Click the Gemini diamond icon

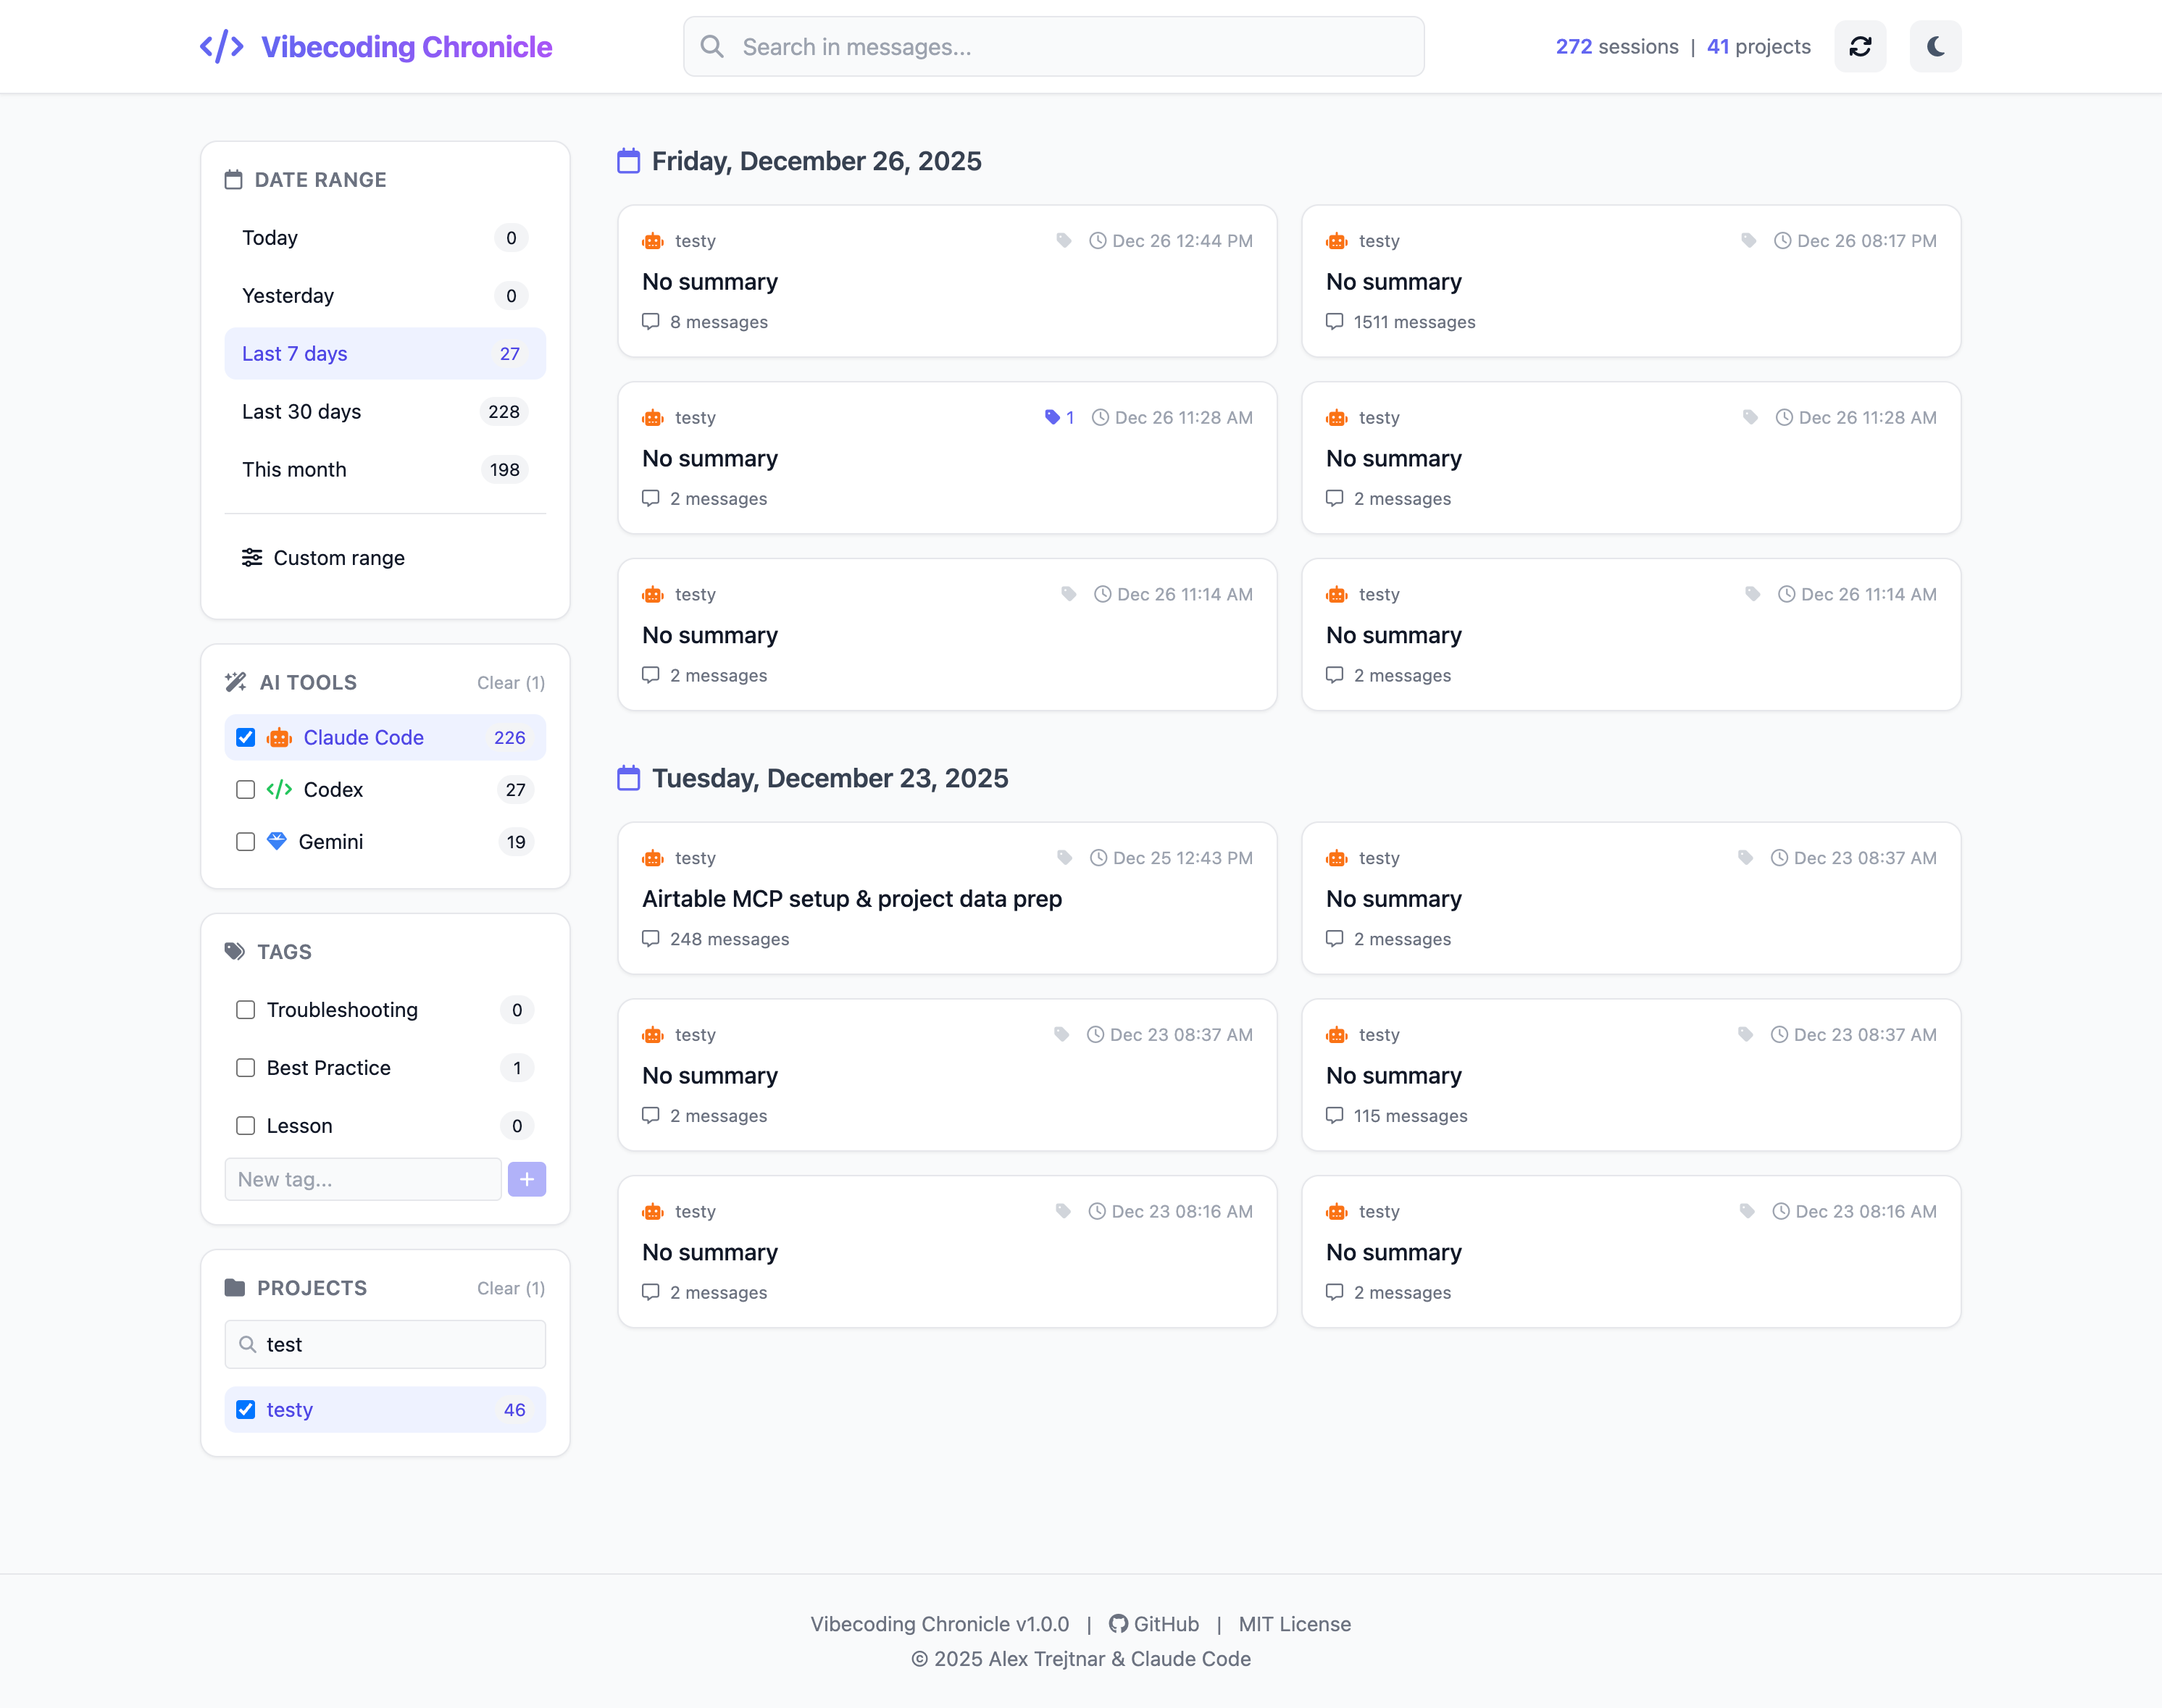click(277, 841)
